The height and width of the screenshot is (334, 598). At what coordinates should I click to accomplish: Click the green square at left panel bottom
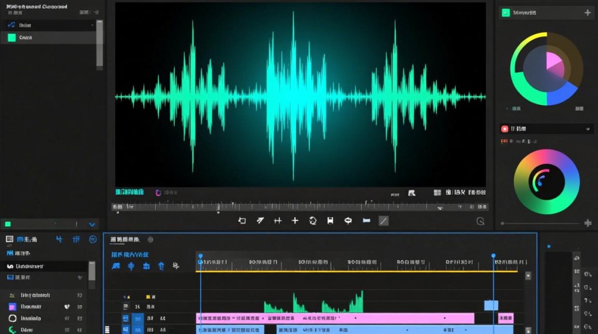point(8,224)
